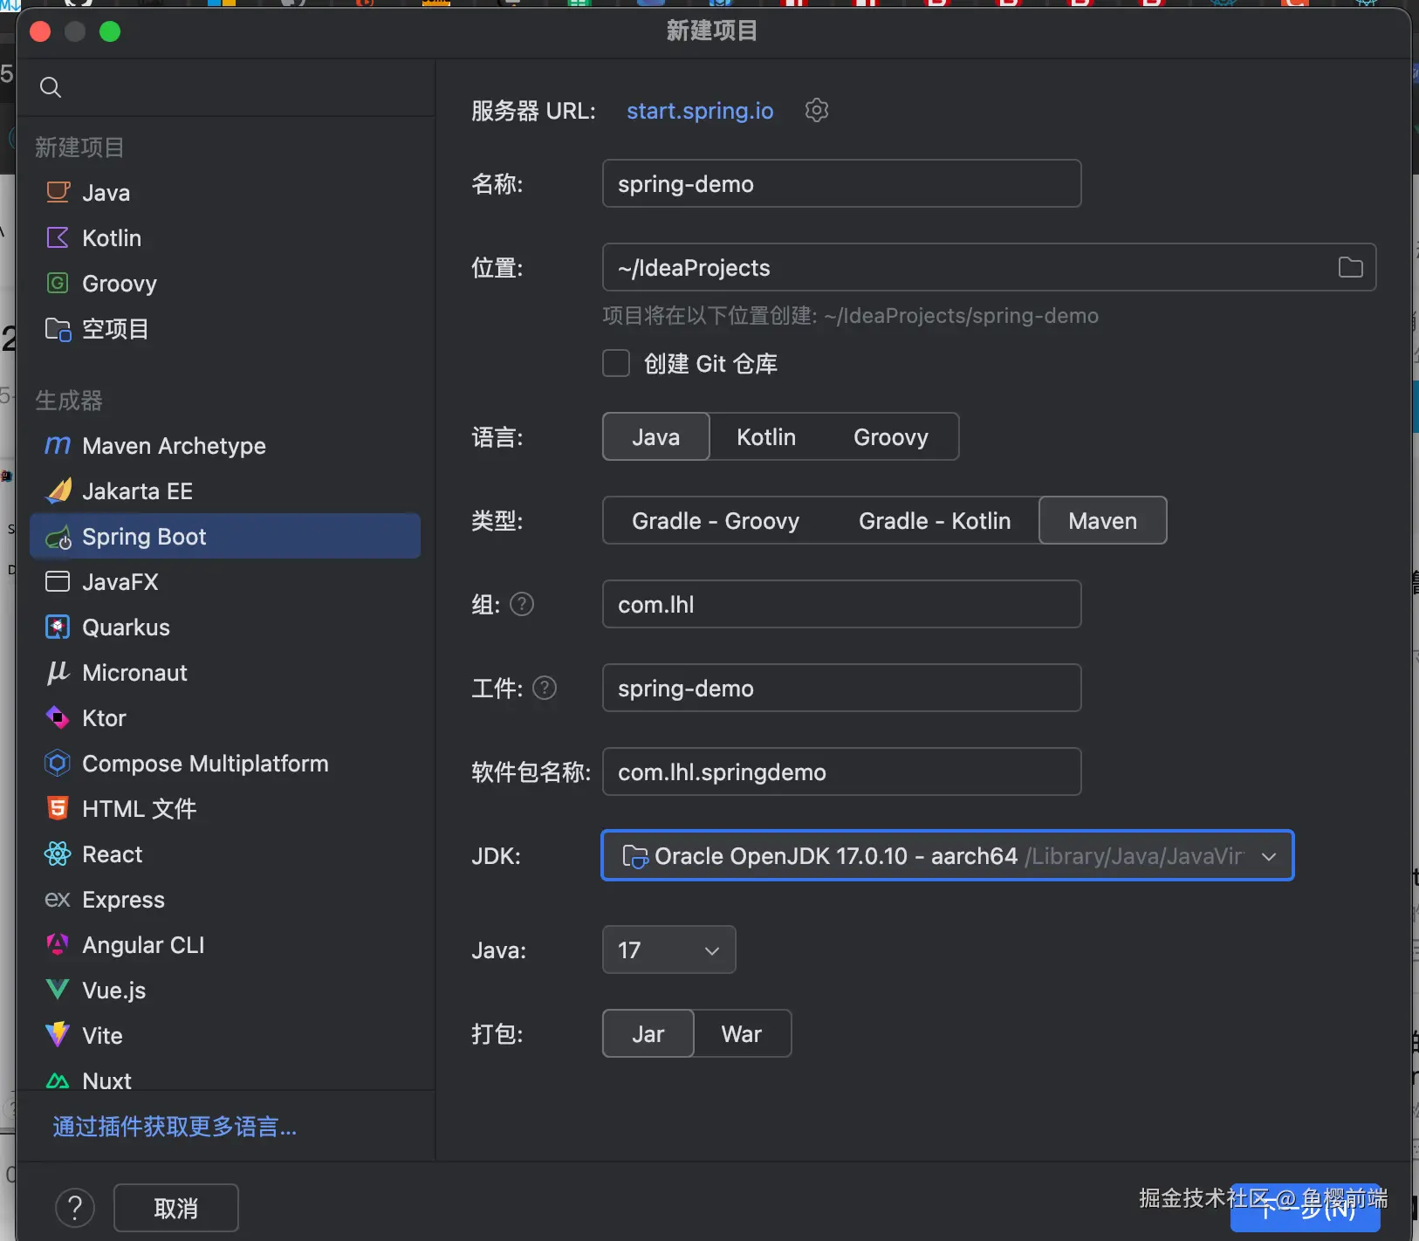
Task: Click the Compose Multiplatform hexagon icon
Action: tap(58, 763)
